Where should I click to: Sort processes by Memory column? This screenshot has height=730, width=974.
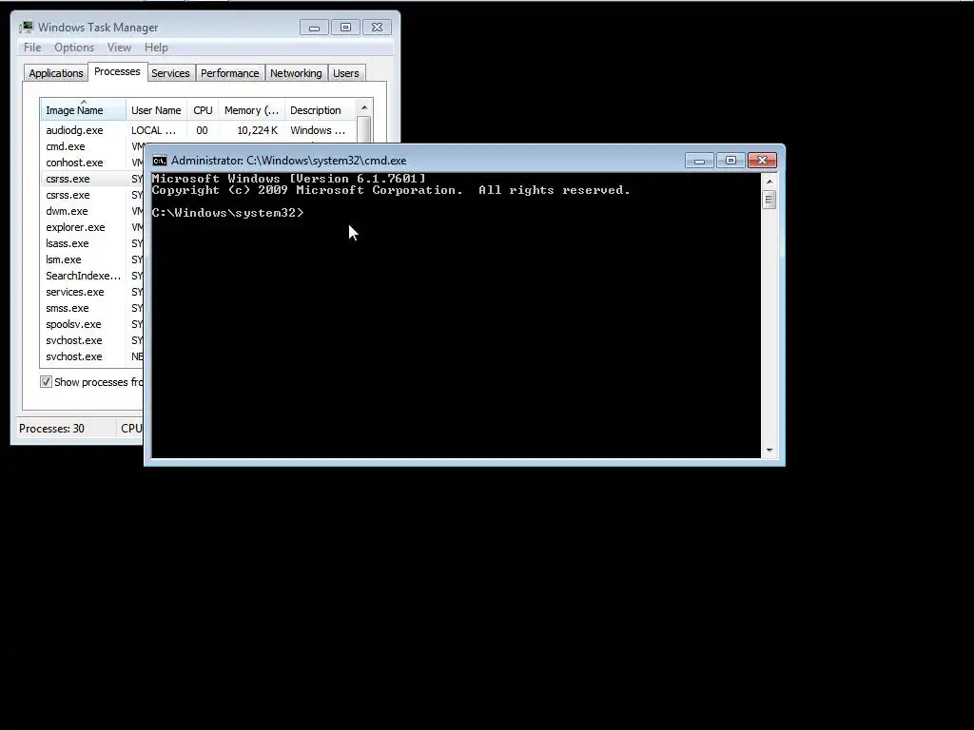coord(251,110)
